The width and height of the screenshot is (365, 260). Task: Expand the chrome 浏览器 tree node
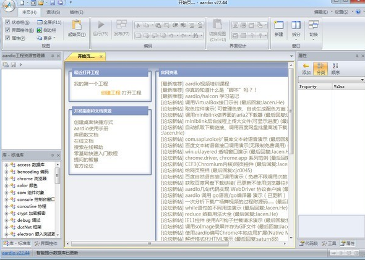tap(7, 179)
